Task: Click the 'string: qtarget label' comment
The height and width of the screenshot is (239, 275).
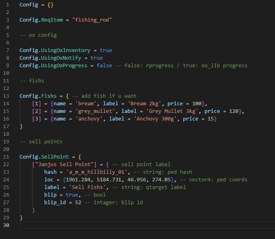Action: coord(149,187)
